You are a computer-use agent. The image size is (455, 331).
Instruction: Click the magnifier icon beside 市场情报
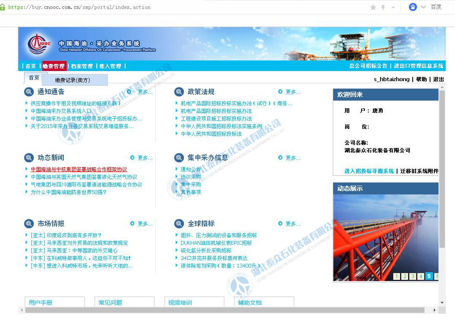tap(29, 224)
